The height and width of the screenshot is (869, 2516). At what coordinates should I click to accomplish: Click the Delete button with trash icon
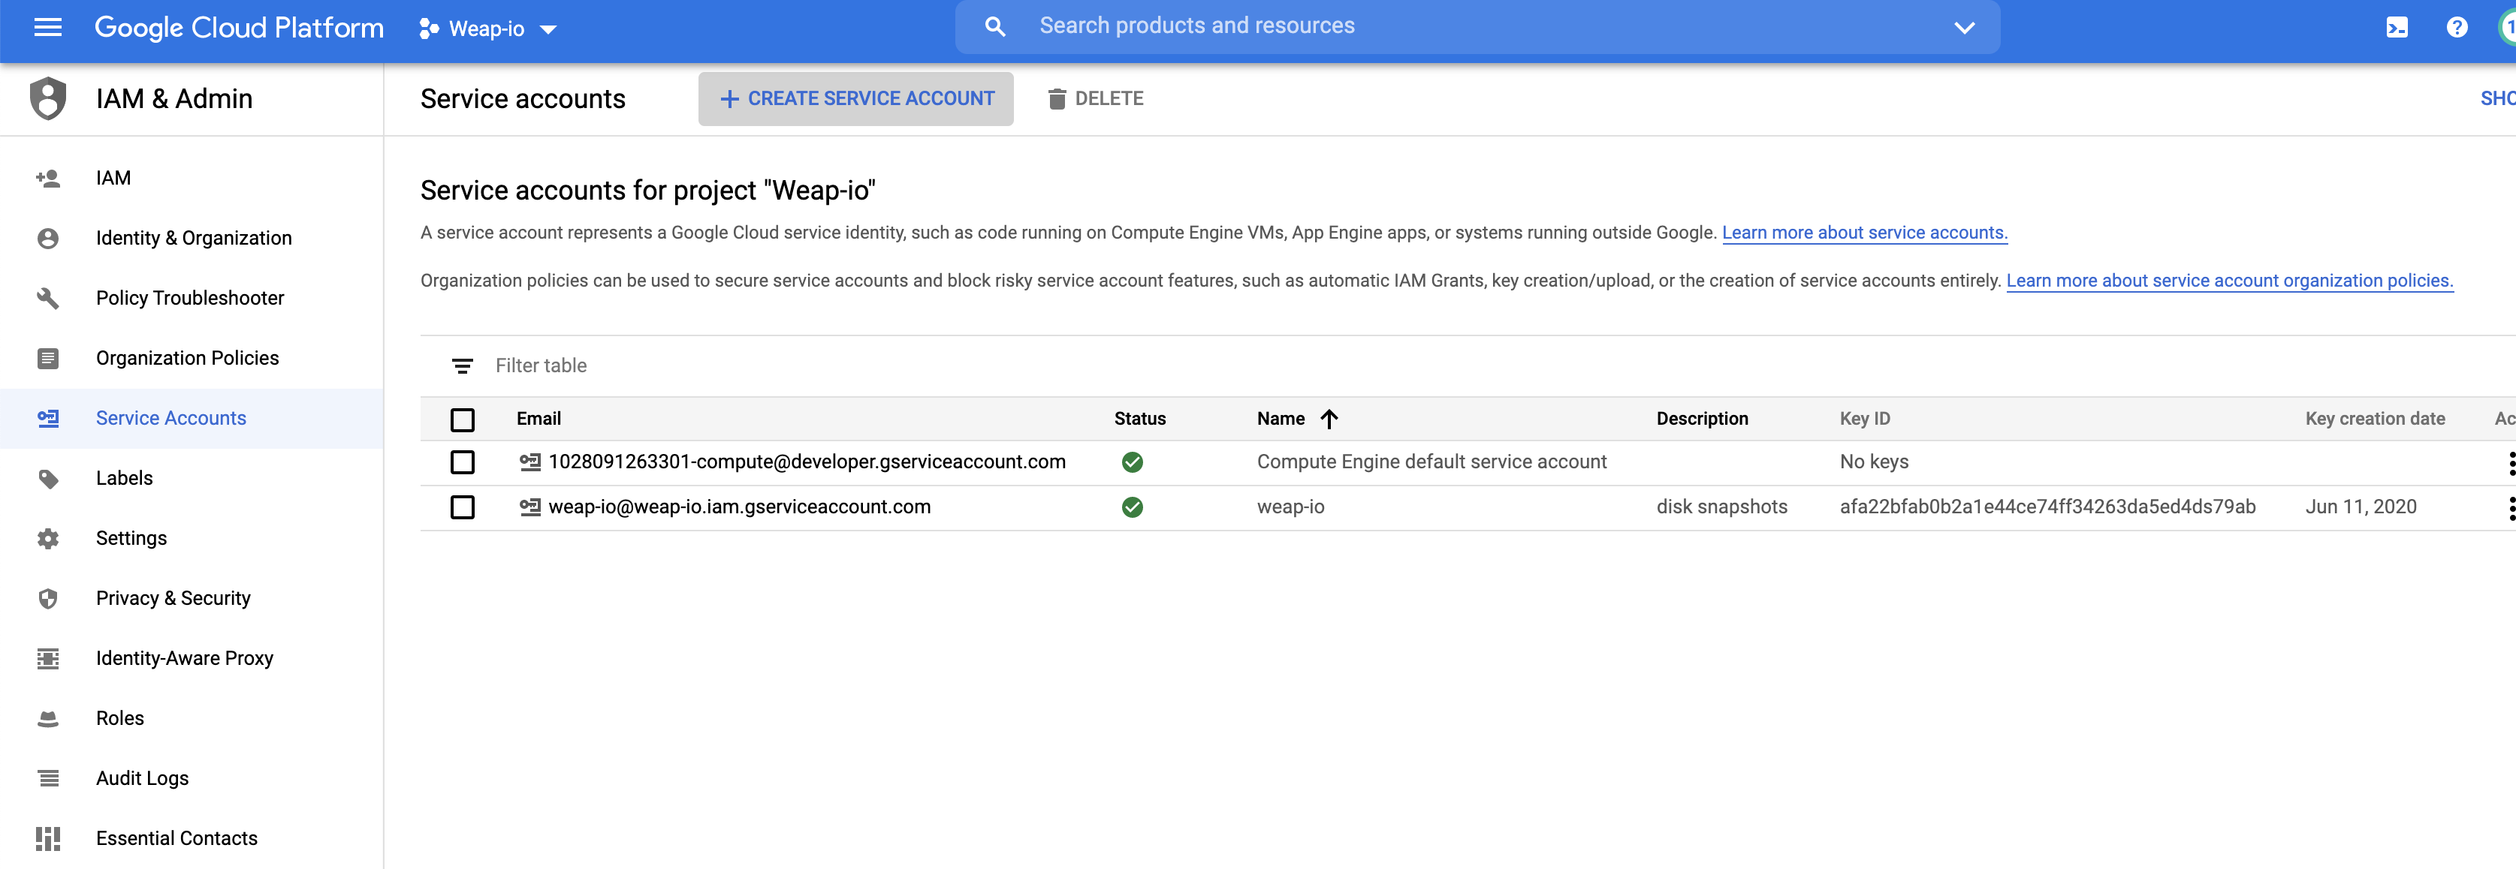[x=1095, y=98]
